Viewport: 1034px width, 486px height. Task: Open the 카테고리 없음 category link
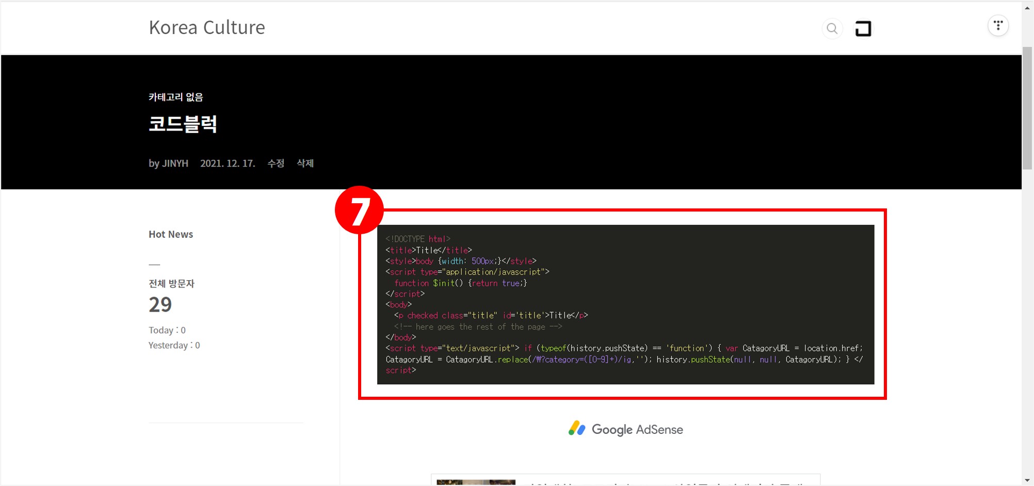point(176,97)
